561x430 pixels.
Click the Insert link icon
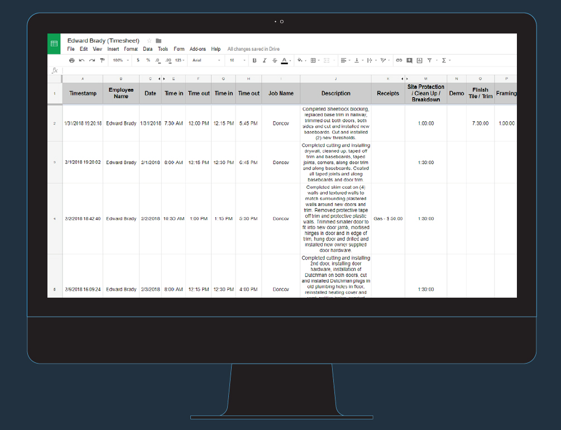tap(399, 60)
